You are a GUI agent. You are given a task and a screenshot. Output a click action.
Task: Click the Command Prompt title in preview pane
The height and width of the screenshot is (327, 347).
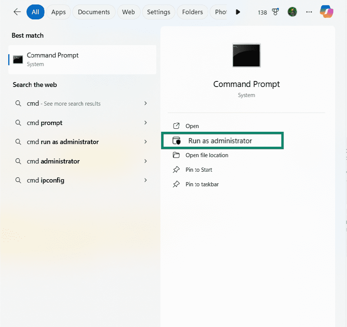(246, 84)
